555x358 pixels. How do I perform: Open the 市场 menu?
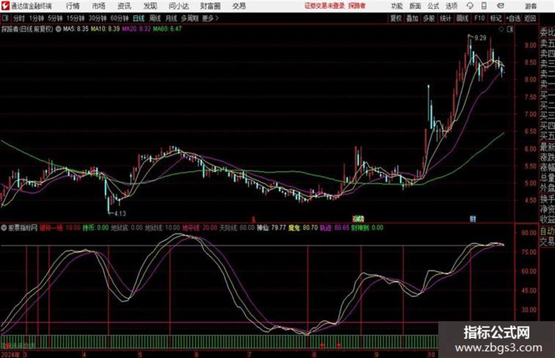tap(99, 6)
